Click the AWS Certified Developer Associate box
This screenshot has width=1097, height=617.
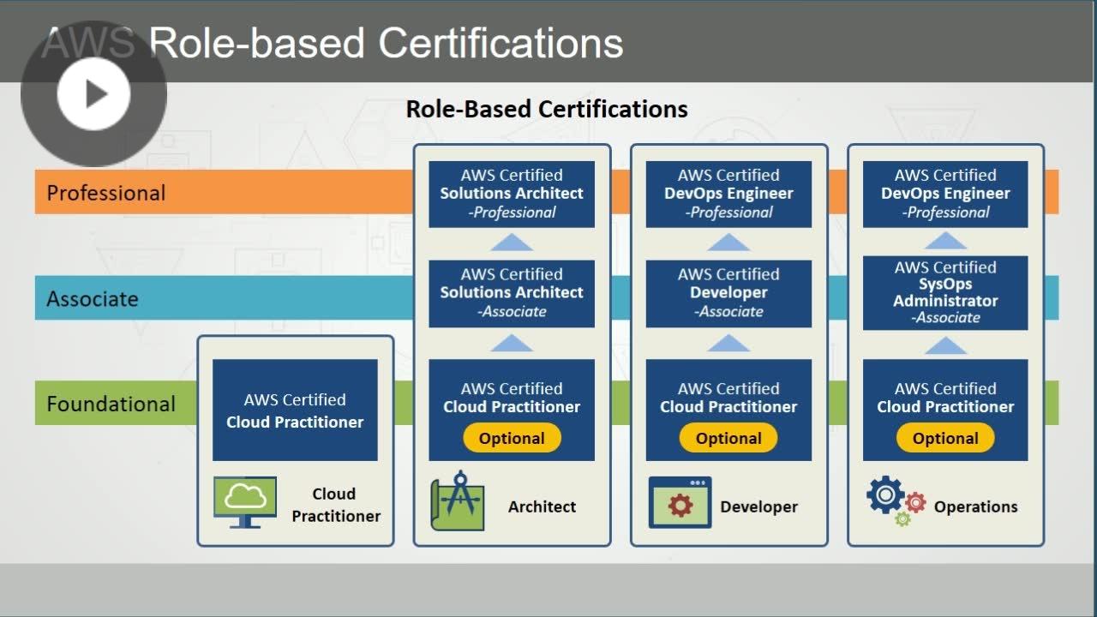pyautogui.click(x=728, y=293)
